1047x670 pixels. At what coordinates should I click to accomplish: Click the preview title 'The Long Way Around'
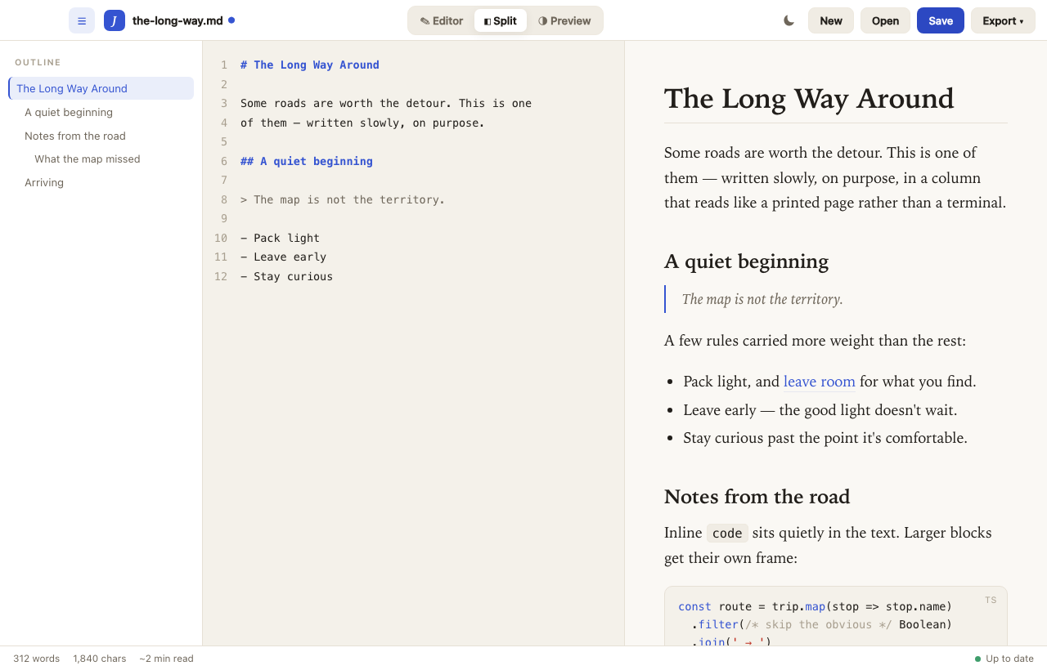809,99
